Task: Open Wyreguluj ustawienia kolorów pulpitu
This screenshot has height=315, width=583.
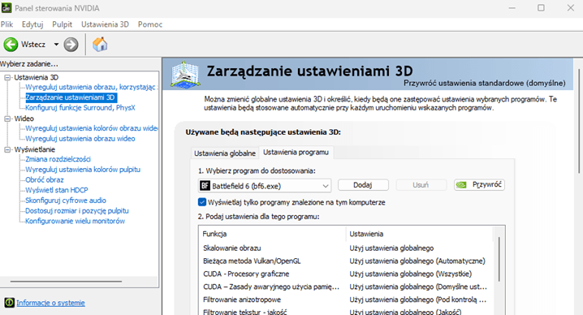Action: (83, 170)
